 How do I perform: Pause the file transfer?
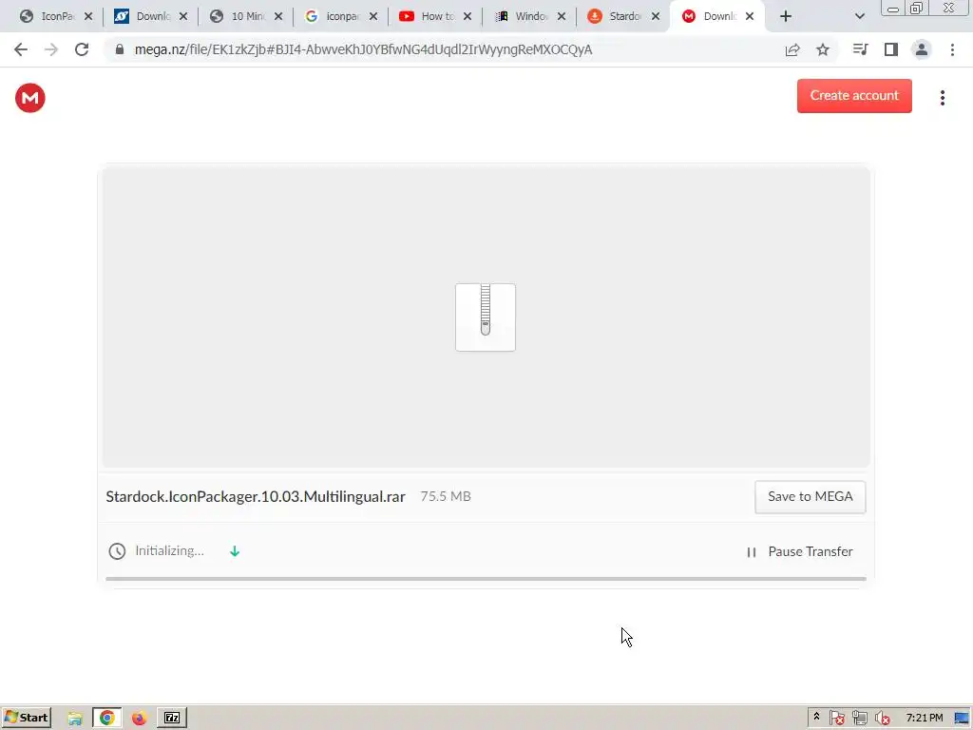coord(800,552)
